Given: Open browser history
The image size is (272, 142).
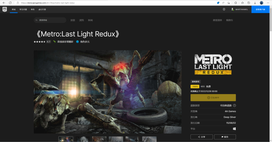Looking at the screenshot, I should click(249, 3).
